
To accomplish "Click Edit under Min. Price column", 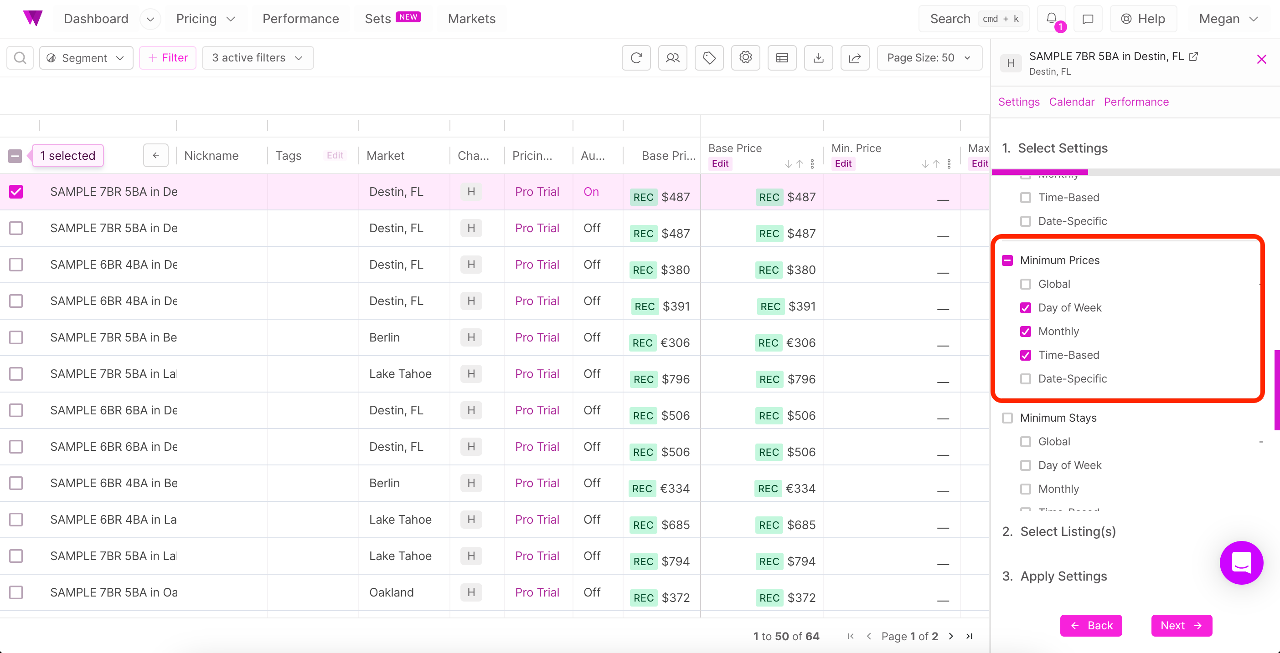I will click(843, 164).
